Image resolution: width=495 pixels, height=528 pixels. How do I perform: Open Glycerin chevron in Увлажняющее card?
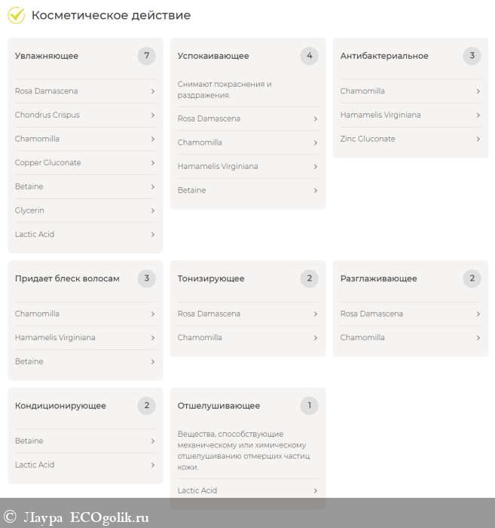coord(152,211)
